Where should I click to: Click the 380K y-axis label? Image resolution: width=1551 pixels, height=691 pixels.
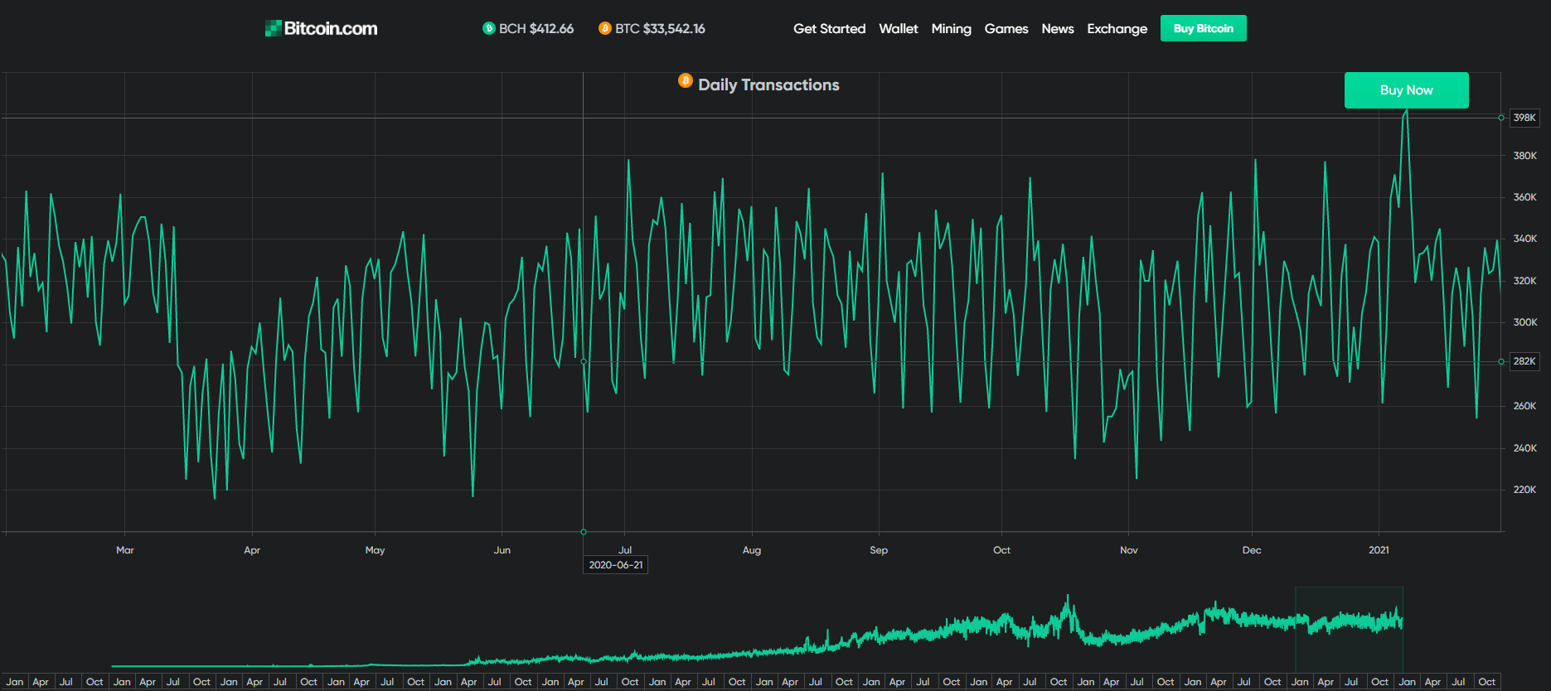point(1524,156)
